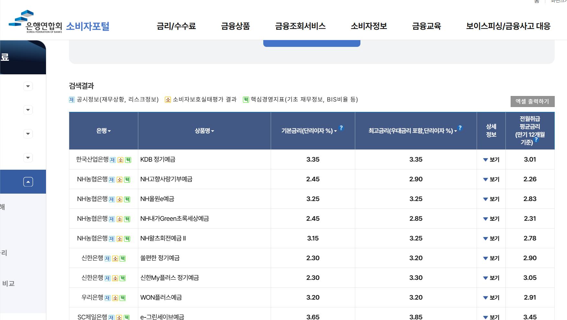Expand 보기 details for KDB 정기예금

tap(491, 160)
